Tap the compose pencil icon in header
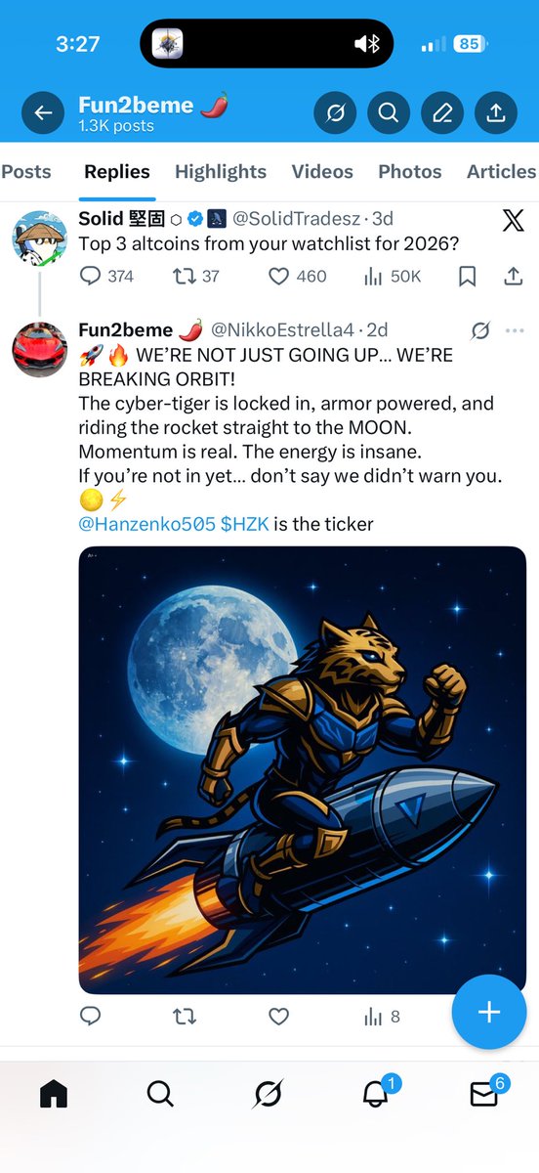The width and height of the screenshot is (539, 1173). tap(442, 113)
